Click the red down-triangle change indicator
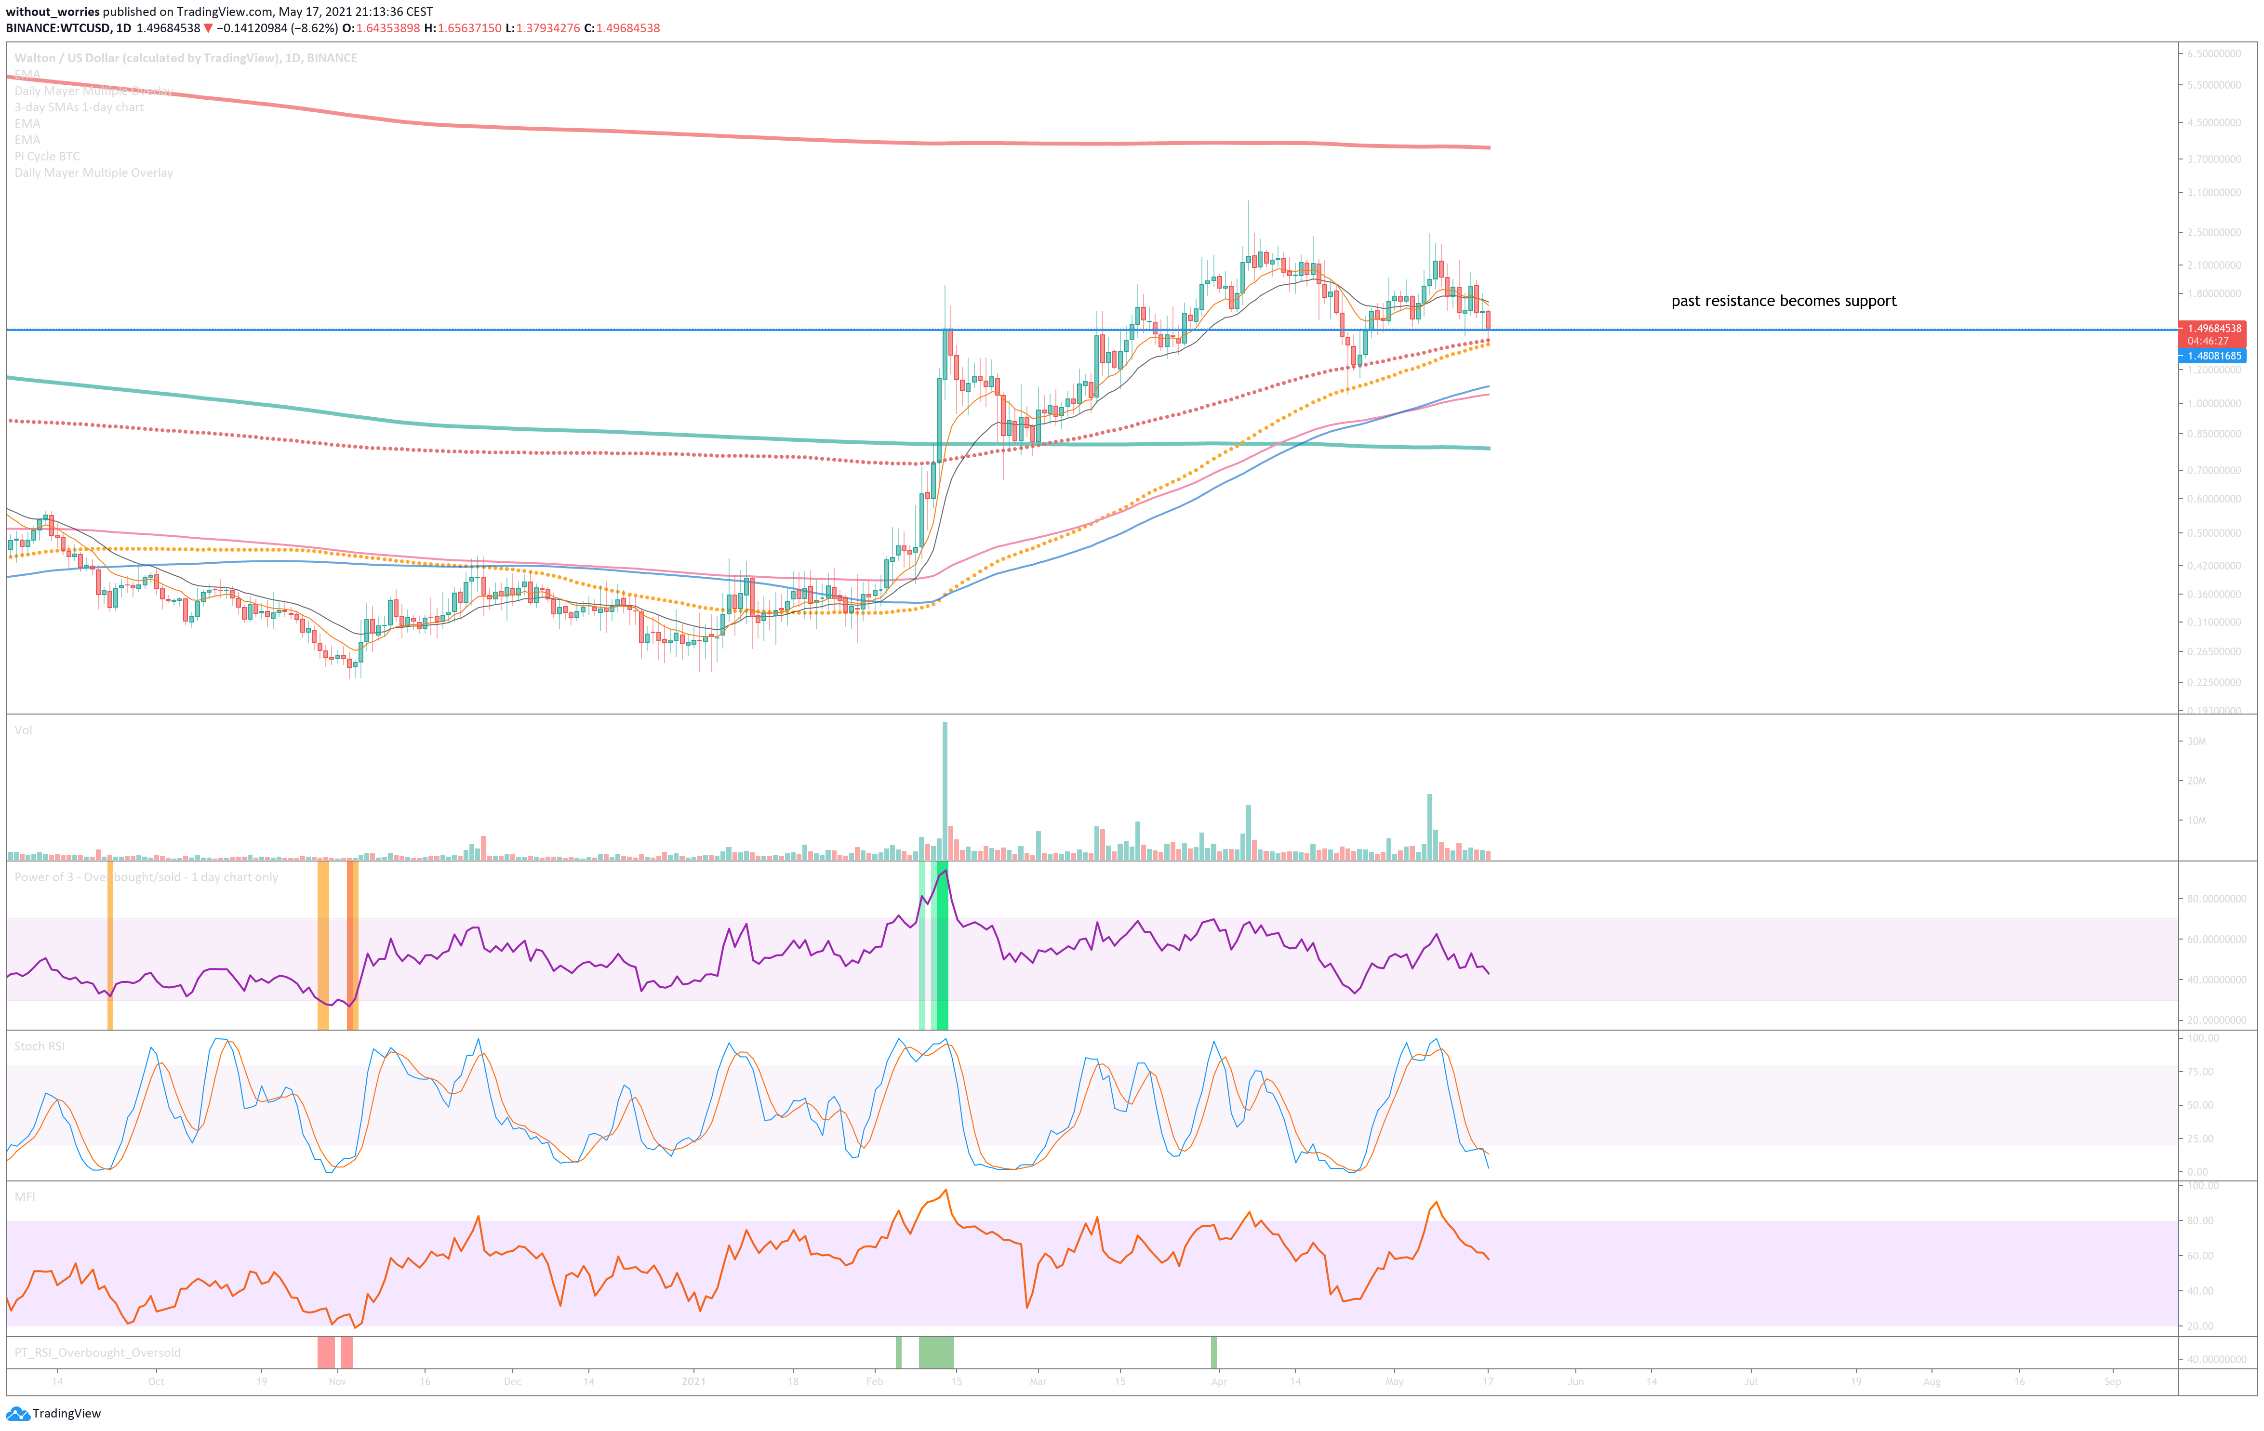Viewport: 2264px width, 1431px height. coord(208,28)
